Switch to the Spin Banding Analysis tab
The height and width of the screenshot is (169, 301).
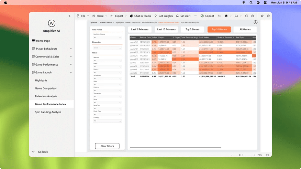(190, 23)
